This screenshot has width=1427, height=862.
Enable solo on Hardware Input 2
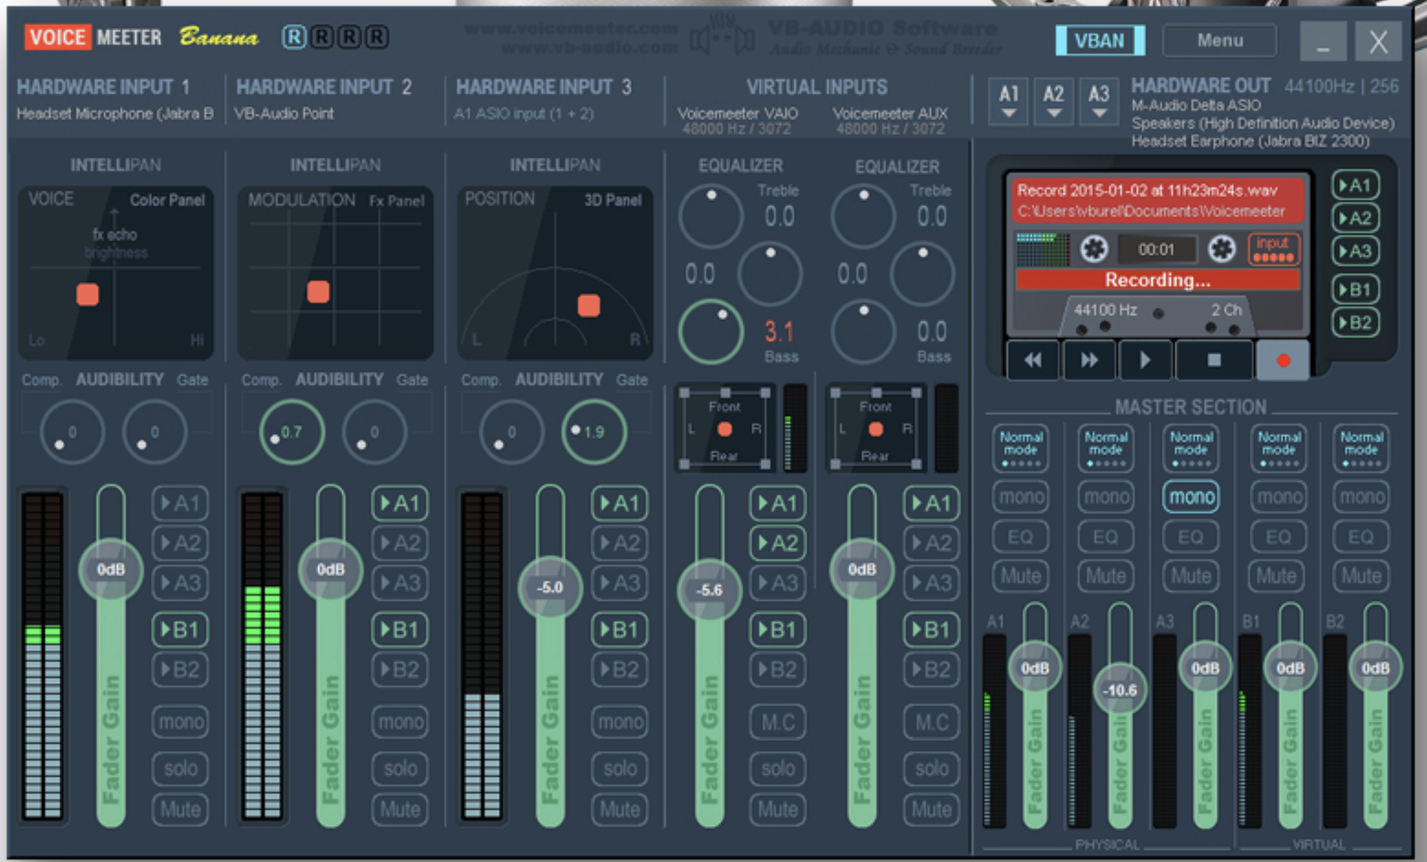point(400,768)
